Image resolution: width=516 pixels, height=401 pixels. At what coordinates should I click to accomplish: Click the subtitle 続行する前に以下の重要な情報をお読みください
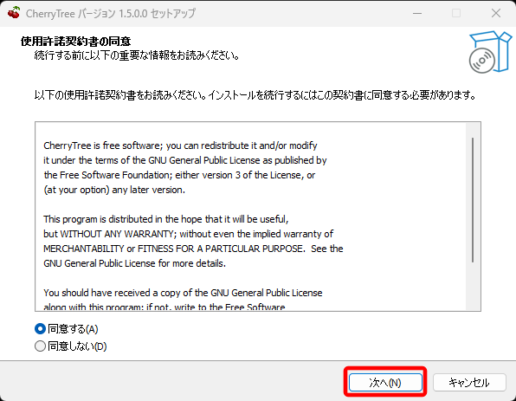click(137, 55)
